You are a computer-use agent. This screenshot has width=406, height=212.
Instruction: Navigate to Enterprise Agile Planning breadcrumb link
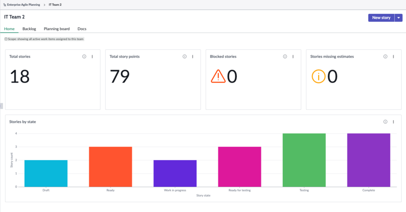click(x=24, y=4)
